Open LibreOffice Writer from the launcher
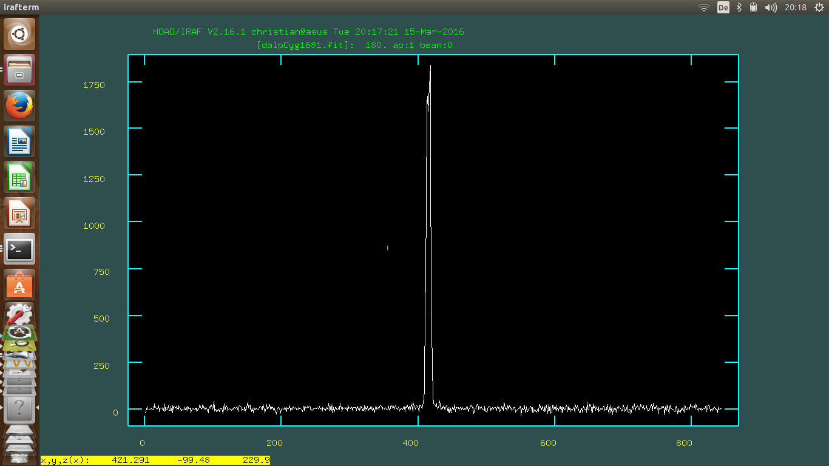 pyautogui.click(x=20, y=141)
